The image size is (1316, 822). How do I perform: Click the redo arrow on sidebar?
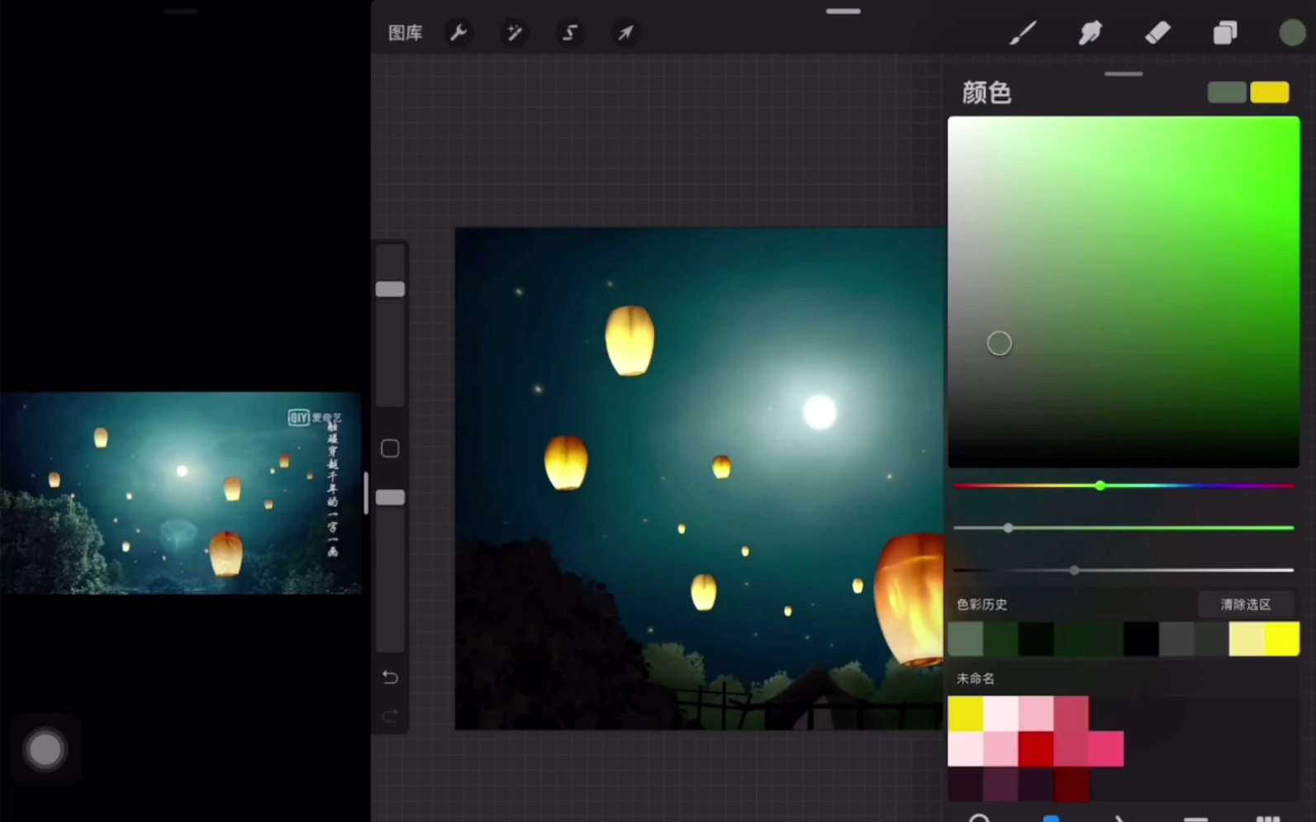point(390,715)
